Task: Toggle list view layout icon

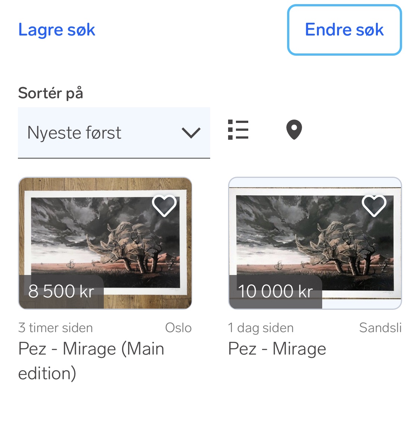Action: [x=238, y=130]
